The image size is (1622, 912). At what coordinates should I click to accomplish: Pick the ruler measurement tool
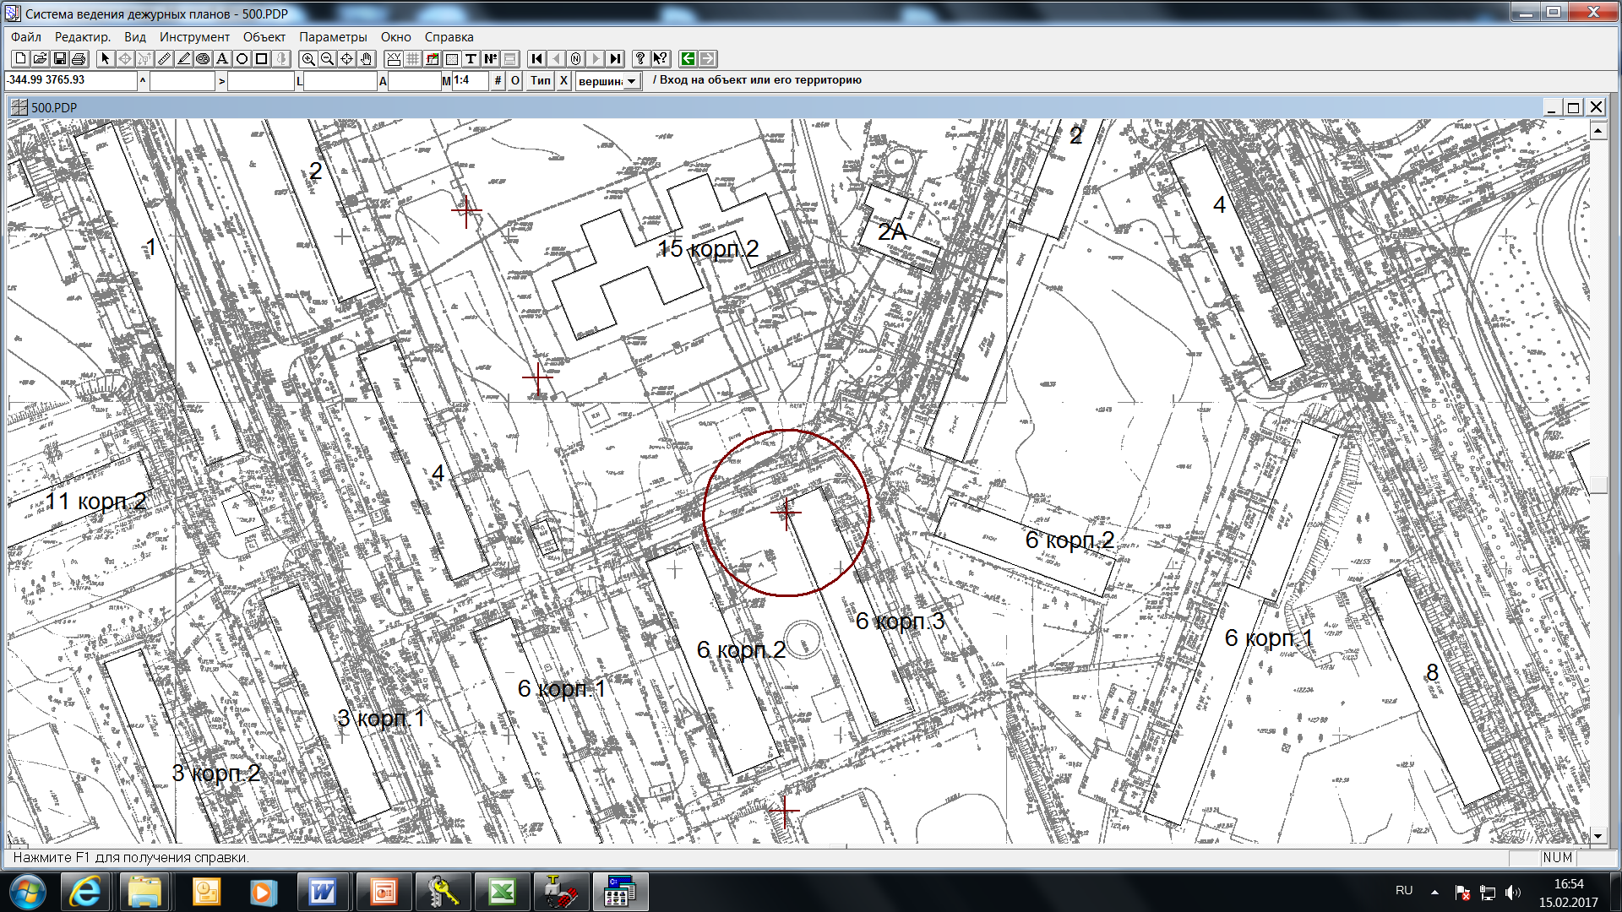click(164, 58)
